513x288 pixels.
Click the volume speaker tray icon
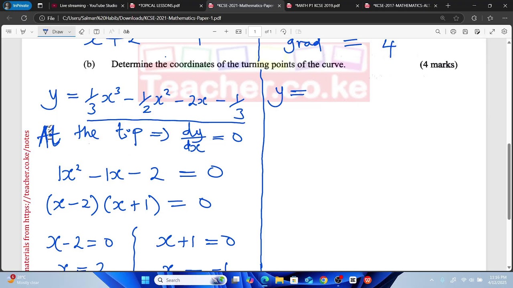point(471,280)
